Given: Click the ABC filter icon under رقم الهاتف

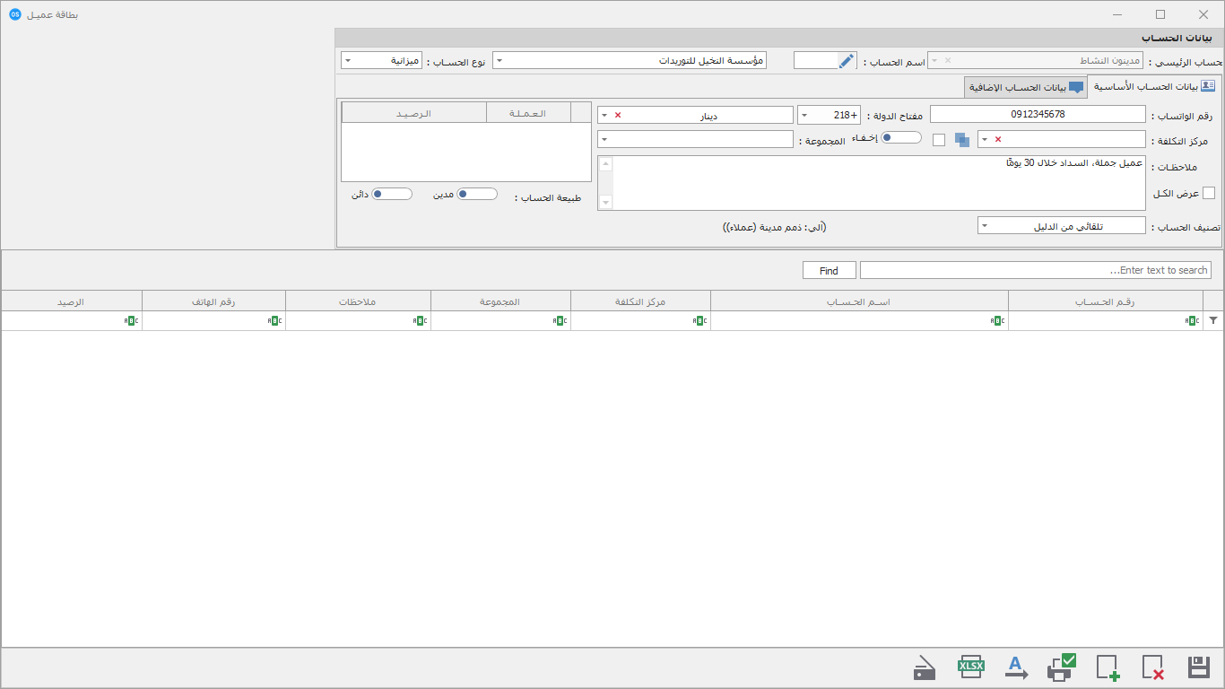Looking at the screenshot, I should click(275, 320).
